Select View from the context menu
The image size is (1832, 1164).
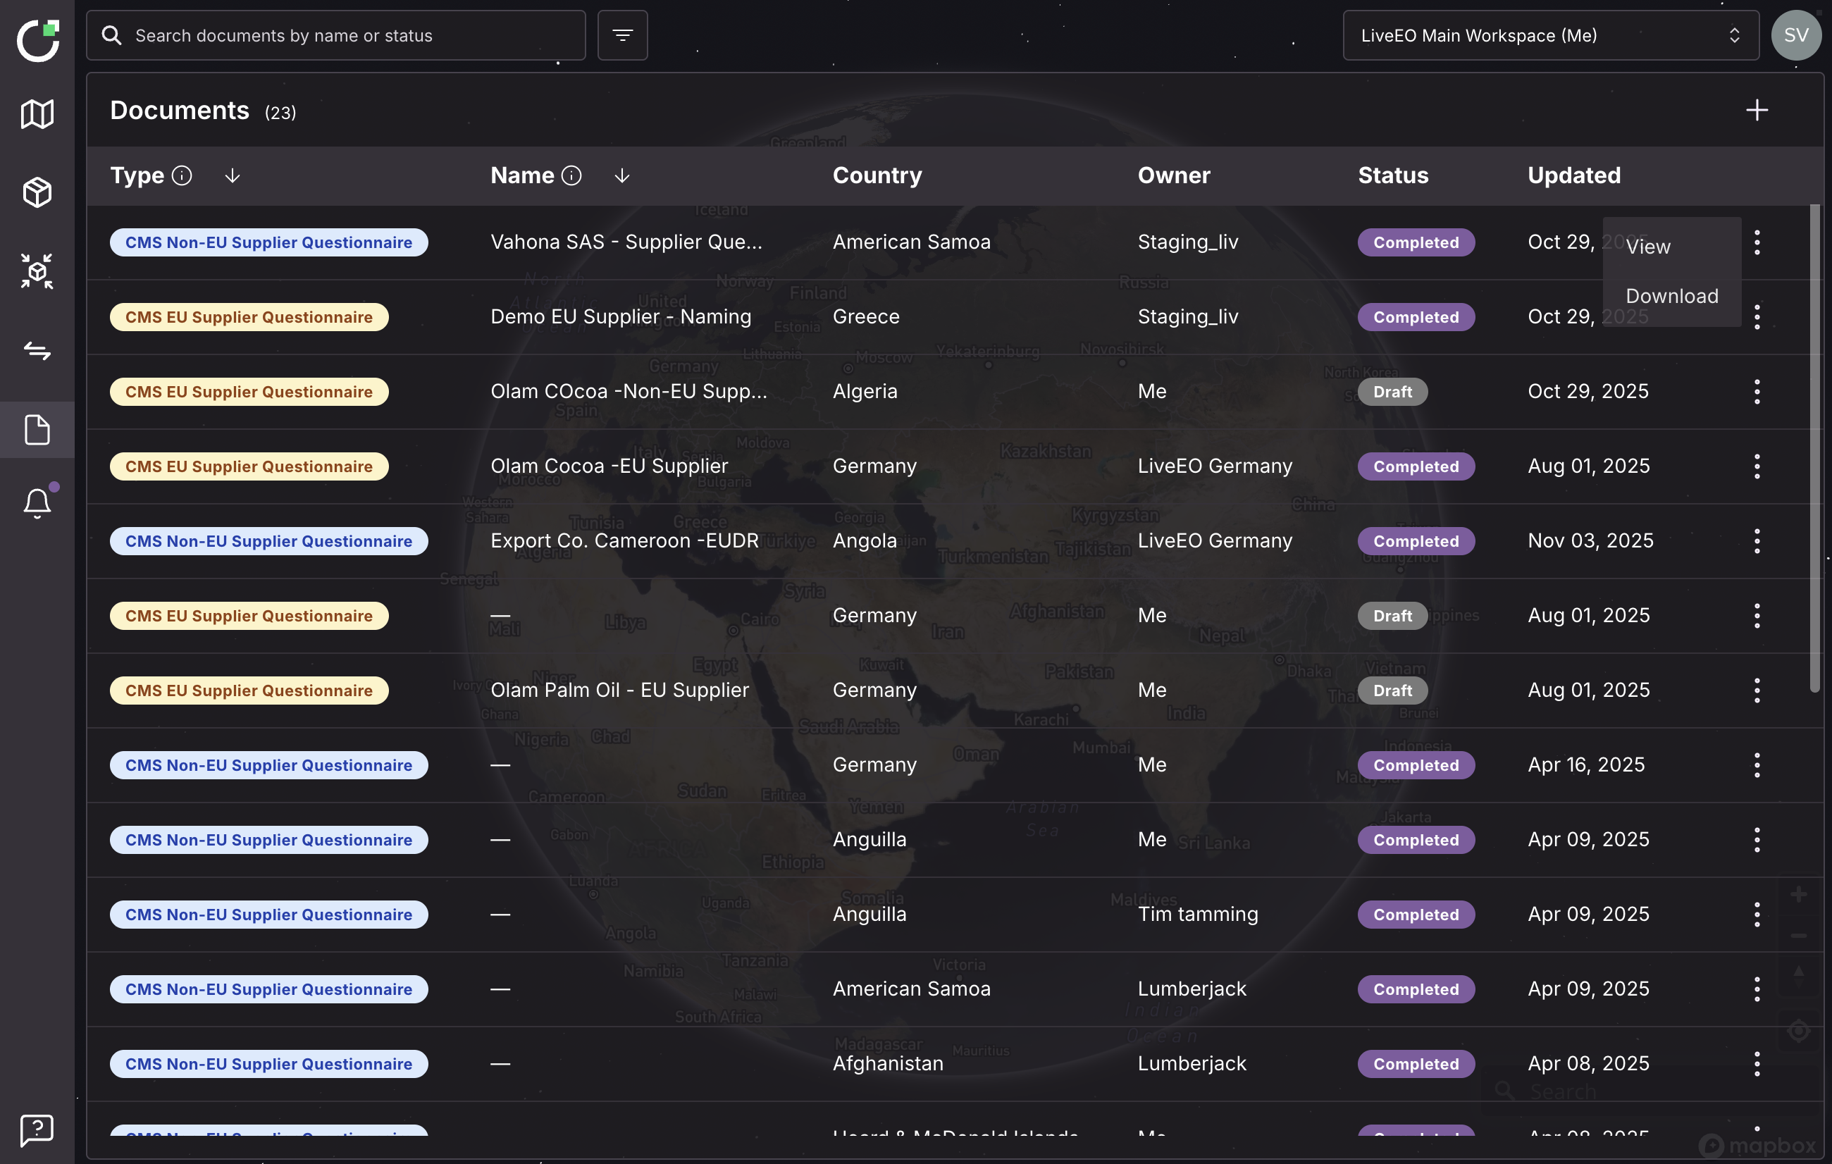(x=1648, y=247)
